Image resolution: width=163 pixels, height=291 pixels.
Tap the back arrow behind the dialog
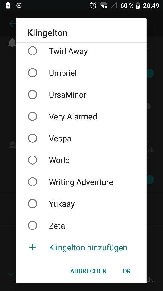point(12,24)
